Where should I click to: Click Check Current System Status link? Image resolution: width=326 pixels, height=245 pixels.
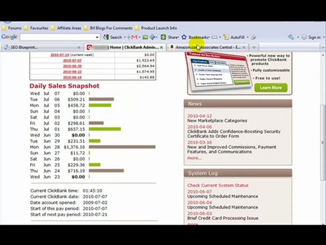(x=218, y=185)
